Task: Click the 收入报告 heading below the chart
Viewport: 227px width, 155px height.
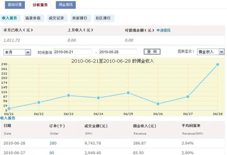Action: (x=7, y=118)
